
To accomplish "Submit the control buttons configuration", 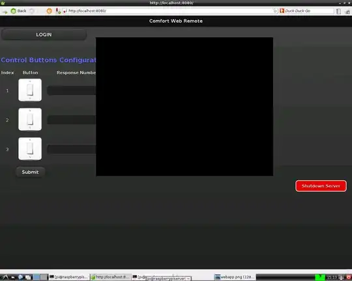I will tap(30, 172).
